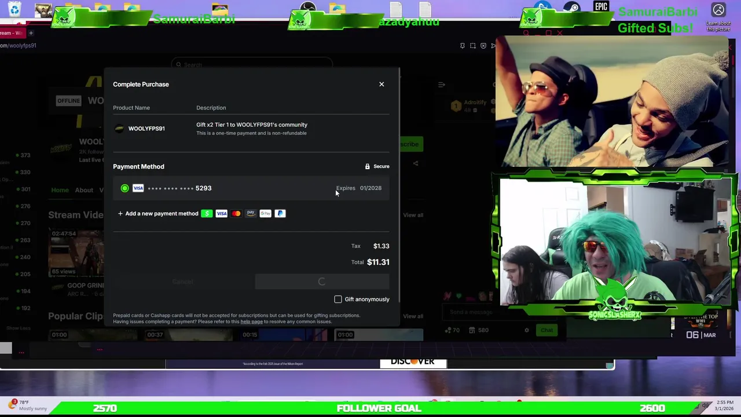Screen dimensions: 741x417
Task: Click the FOLLOWER GOAL overlay label
Action: (x=379, y=408)
